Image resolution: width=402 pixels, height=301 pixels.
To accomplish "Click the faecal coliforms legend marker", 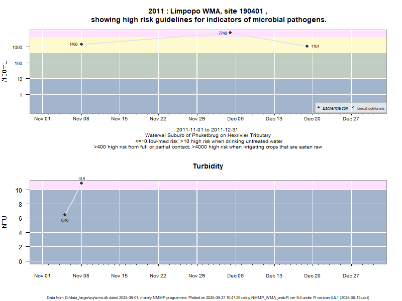I will [x=353, y=108].
